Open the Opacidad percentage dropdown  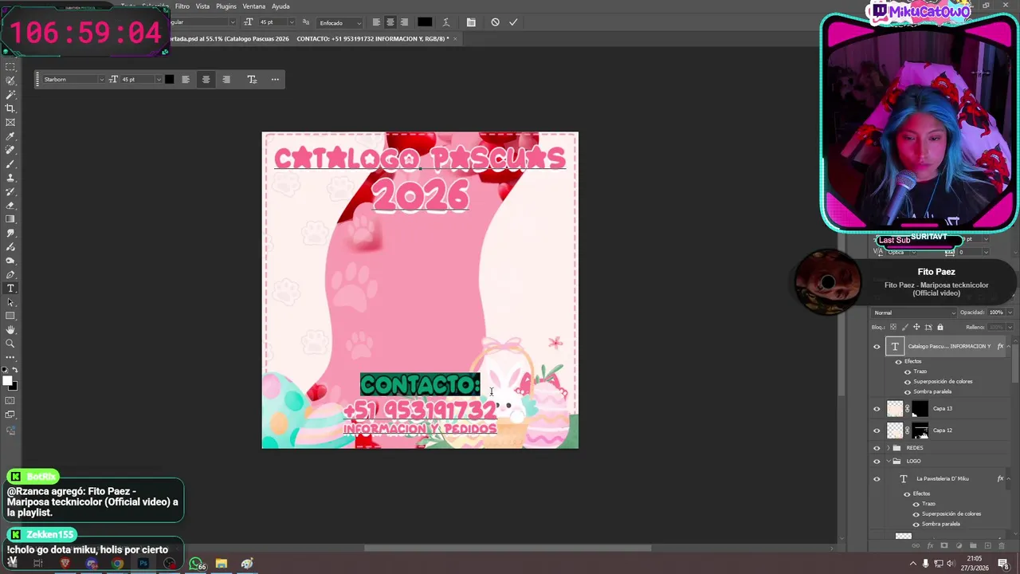click(x=1011, y=313)
